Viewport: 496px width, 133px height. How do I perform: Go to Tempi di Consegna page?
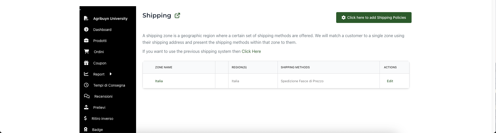(x=109, y=85)
